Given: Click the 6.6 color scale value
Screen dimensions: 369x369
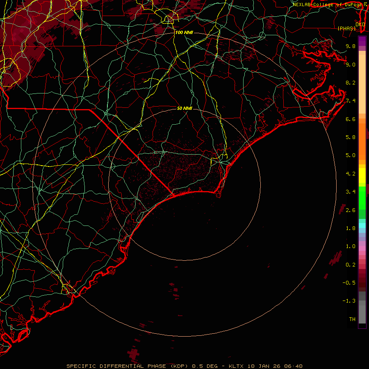Looking at the screenshot, I should coord(351,119).
